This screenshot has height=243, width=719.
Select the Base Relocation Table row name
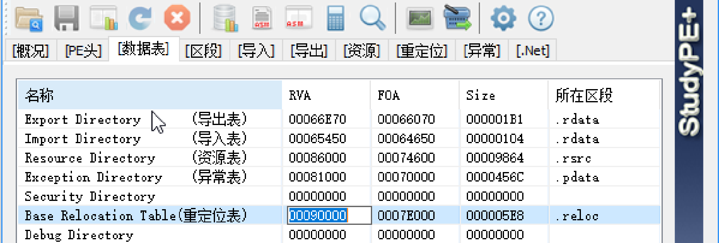(x=136, y=215)
